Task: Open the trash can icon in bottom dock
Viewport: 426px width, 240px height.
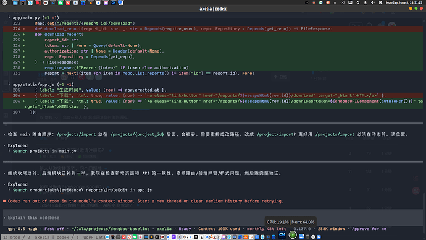Action: 308,237
